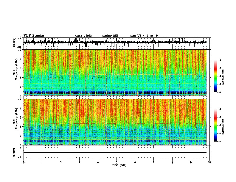Screen dimensions: 236x182
Task: Click the "station=OUI" header text
Action: [x=110, y=36]
